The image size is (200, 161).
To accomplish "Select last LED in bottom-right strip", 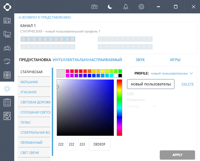I will click(x=150, y=47).
